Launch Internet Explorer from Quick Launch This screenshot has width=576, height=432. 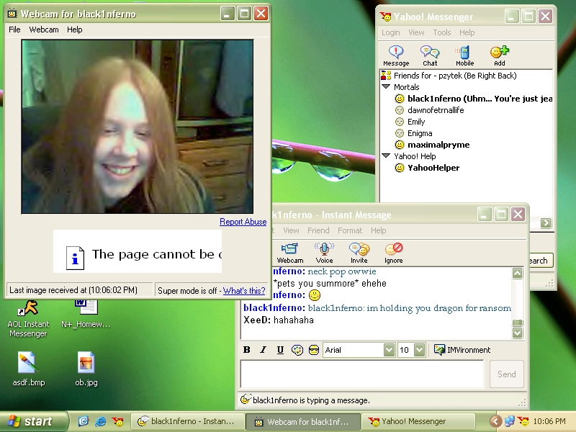pos(101,421)
